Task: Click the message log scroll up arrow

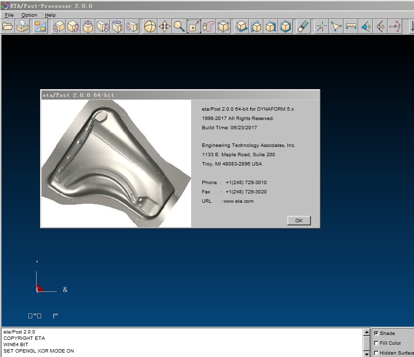Action: [x=367, y=332]
